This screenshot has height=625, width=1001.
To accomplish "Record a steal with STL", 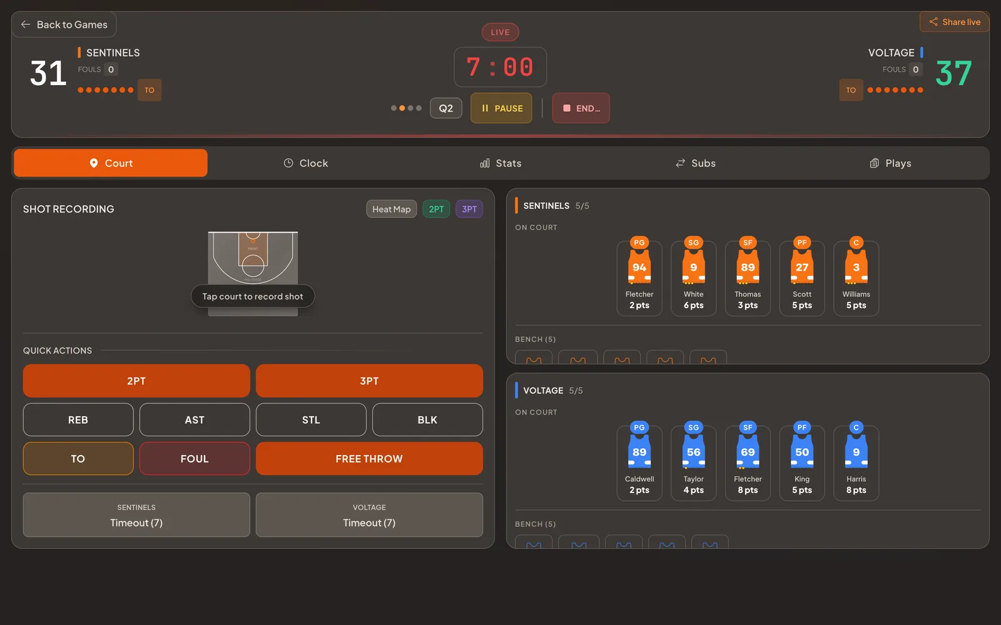I will click(x=311, y=420).
